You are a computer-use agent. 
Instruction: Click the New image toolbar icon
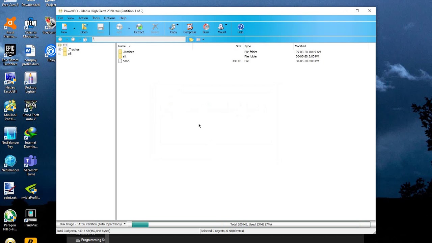(x=64, y=28)
